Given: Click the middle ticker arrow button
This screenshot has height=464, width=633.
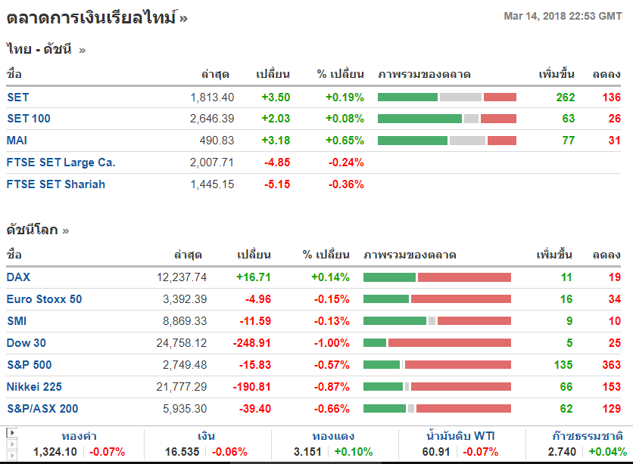Looking at the screenshot, I should pos(11,446).
